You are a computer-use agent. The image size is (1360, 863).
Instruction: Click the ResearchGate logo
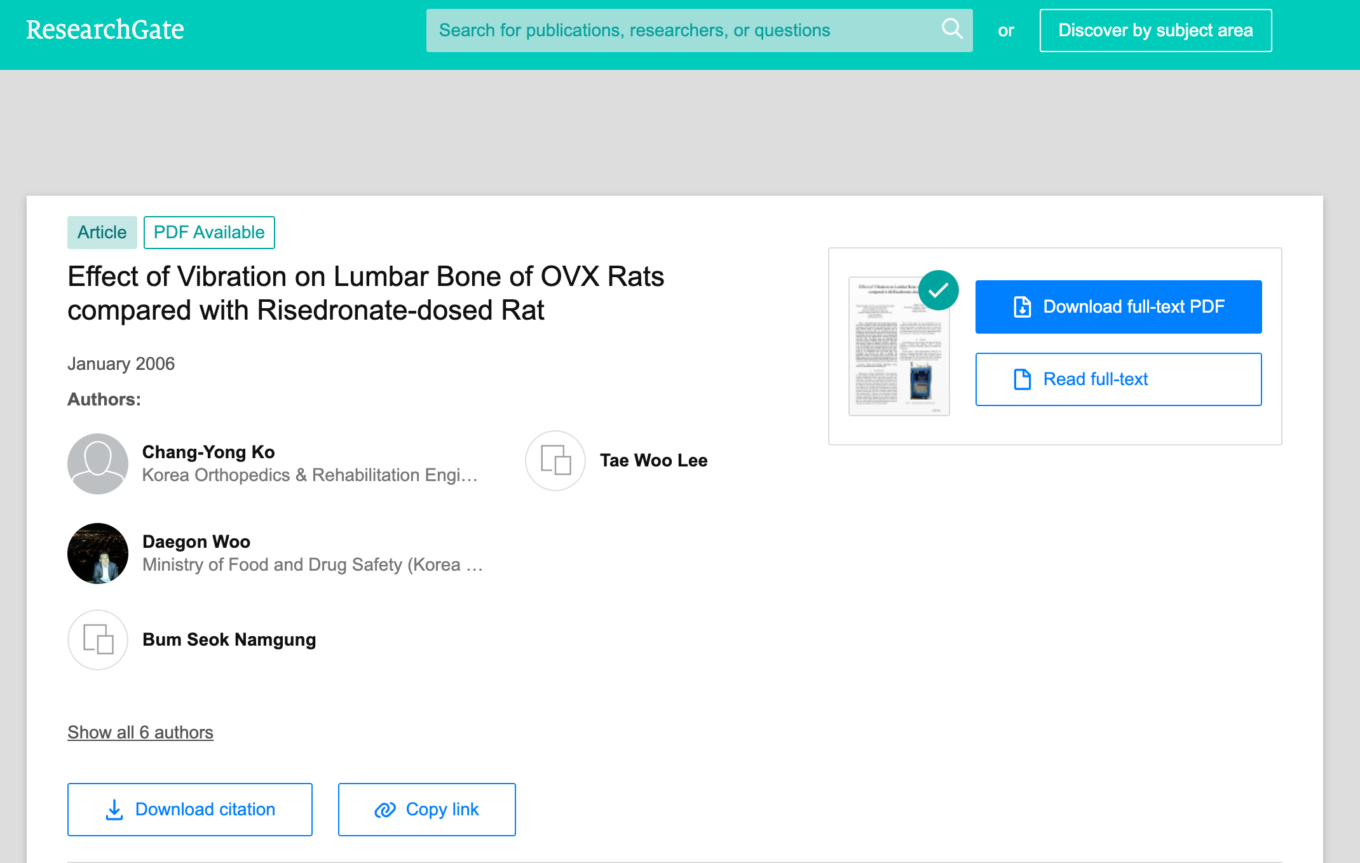point(105,30)
